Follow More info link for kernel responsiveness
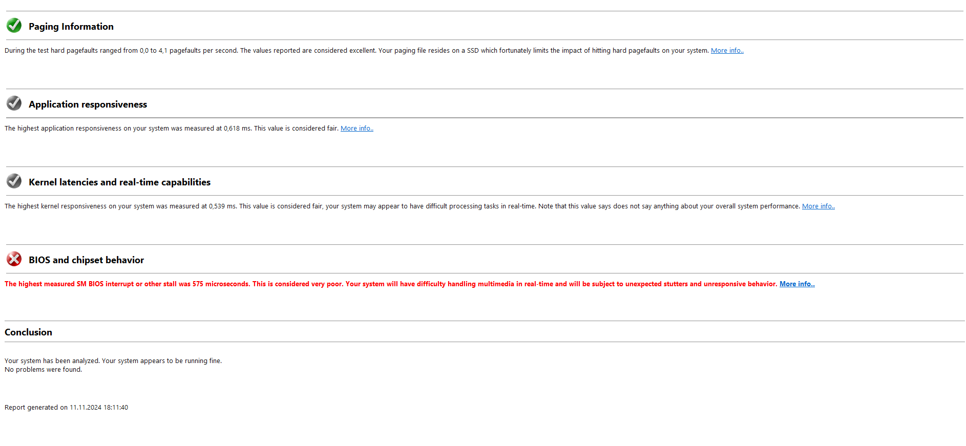Viewport: 966px width, 446px height. point(818,206)
